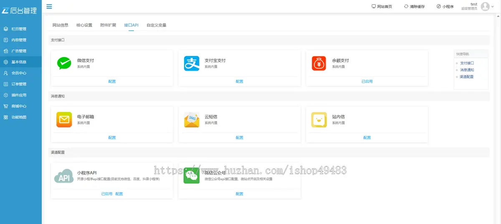Click the 插件应用 sidebar icon
The height and width of the screenshot is (224, 501).
[6, 95]
